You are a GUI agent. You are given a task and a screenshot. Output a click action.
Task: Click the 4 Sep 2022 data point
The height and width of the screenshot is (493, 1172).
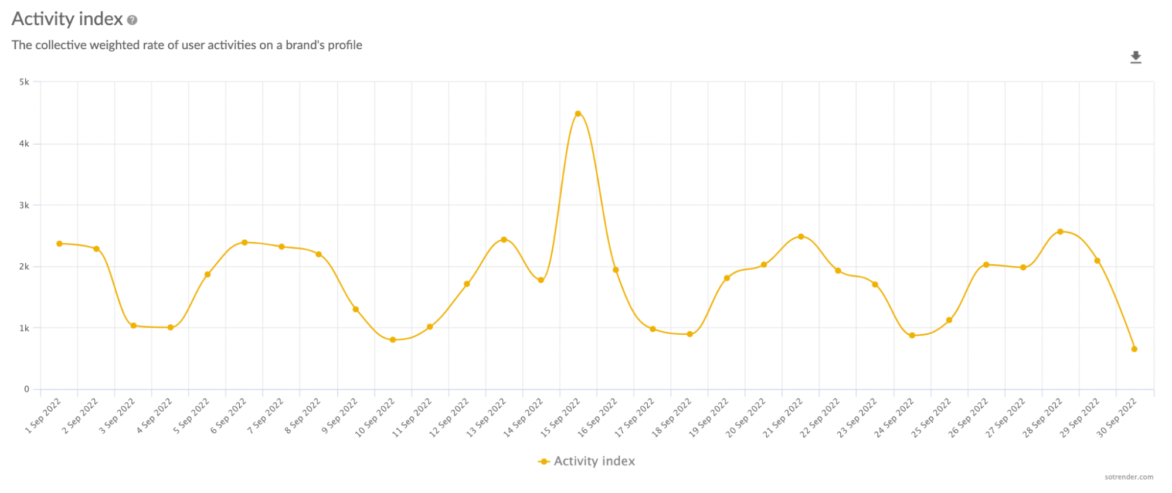pyautogui.click(x=171, y=328)
